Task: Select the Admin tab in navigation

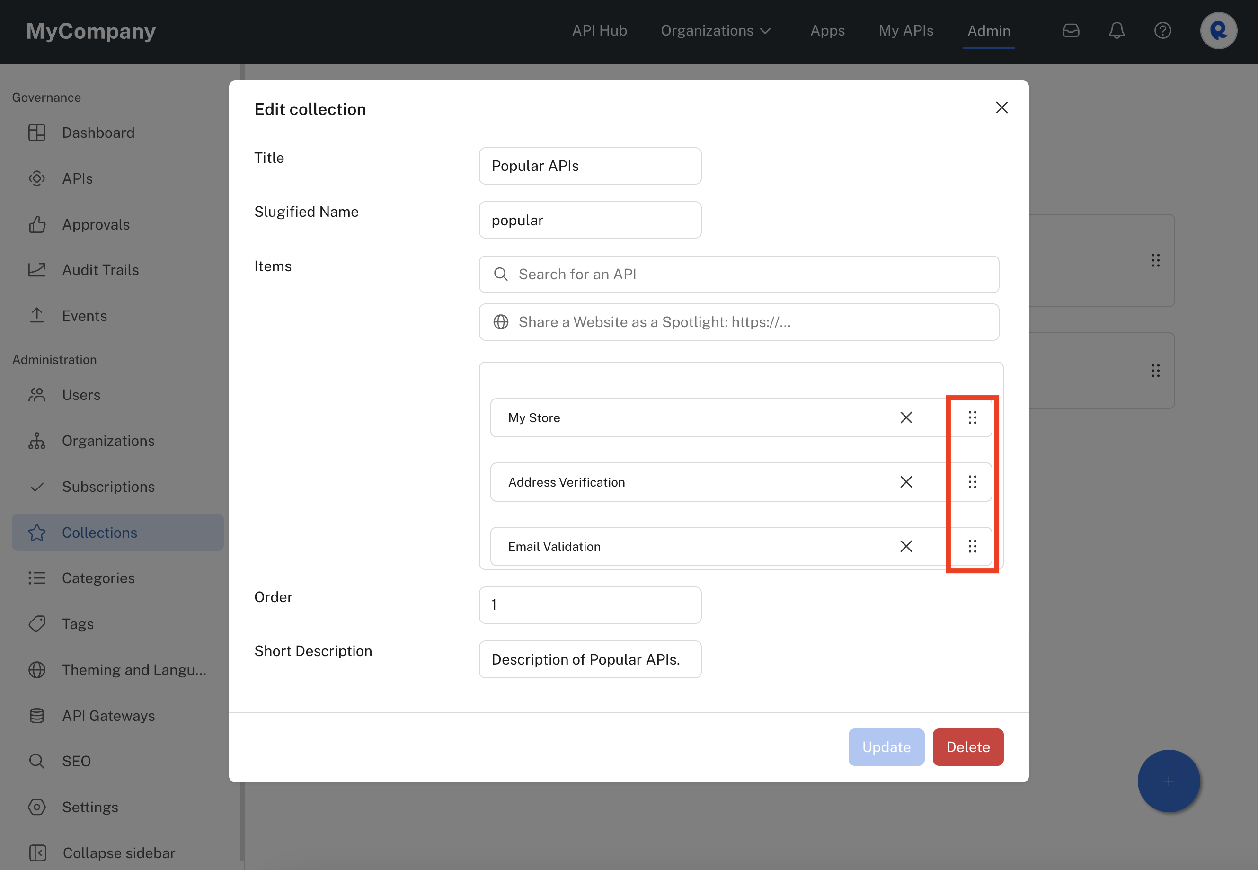Action: 987,31
